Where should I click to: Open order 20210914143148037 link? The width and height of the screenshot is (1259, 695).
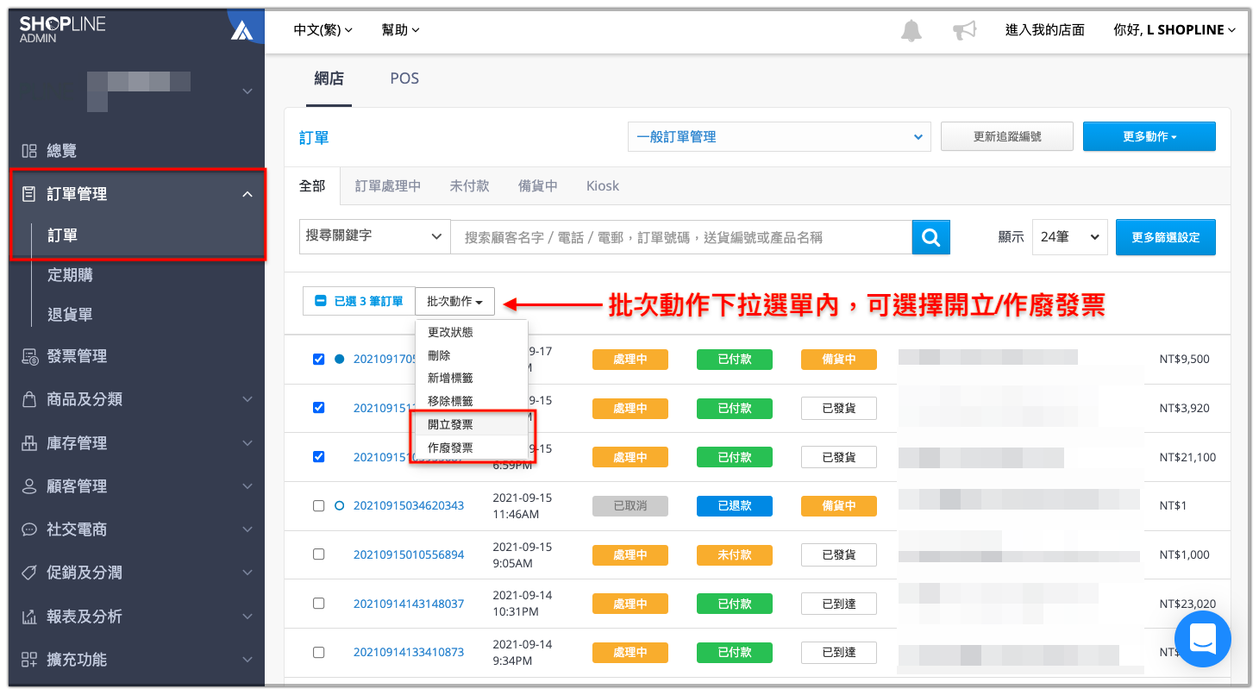(409, 604)
